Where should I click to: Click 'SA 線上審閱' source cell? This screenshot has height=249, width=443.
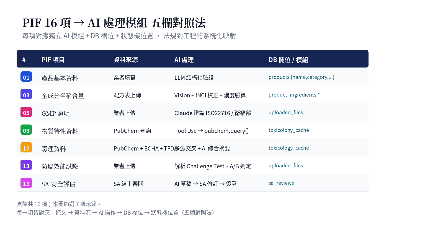128,184
